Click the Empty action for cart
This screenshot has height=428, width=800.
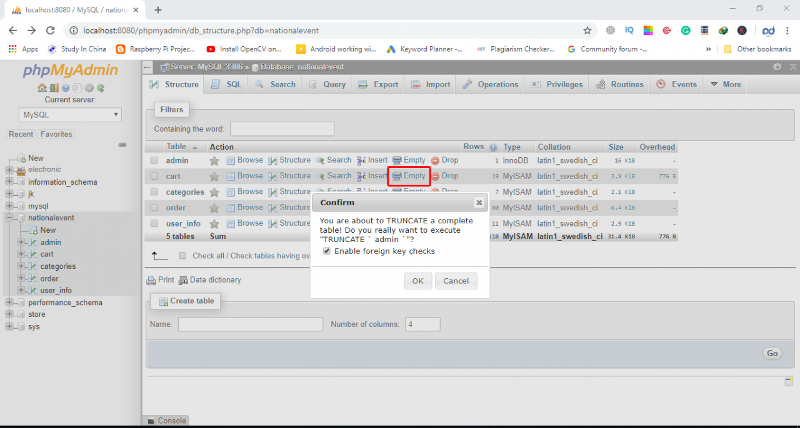(x=409, y=176)
